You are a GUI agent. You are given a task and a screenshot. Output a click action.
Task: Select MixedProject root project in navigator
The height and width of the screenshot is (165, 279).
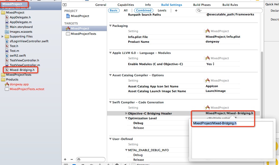coord(12,4)
